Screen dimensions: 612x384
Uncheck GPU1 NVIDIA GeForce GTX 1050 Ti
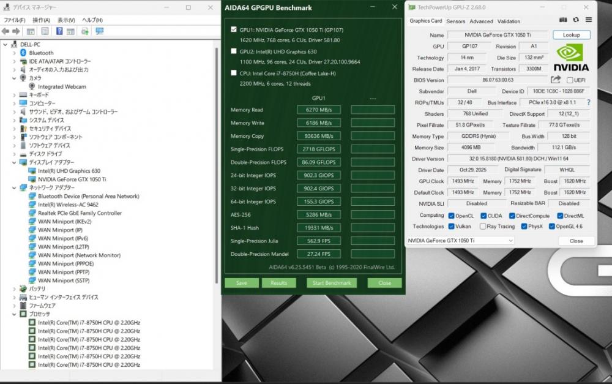[x=234, y=29]
